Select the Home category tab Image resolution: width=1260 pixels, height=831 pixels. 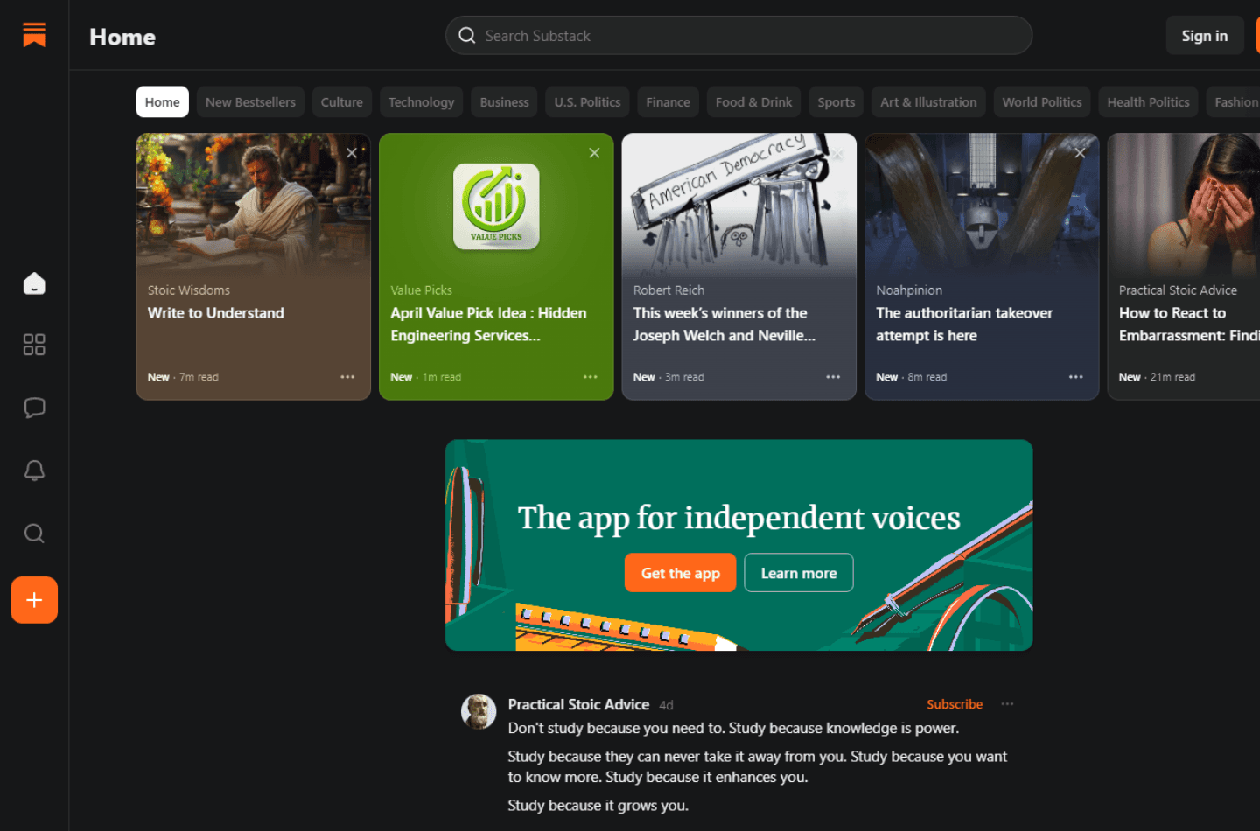[x=163, y=102]
